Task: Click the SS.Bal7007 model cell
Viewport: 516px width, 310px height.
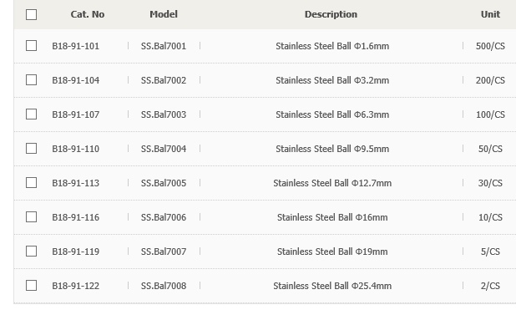Action: pyautogui.click(x=164, y=252)
